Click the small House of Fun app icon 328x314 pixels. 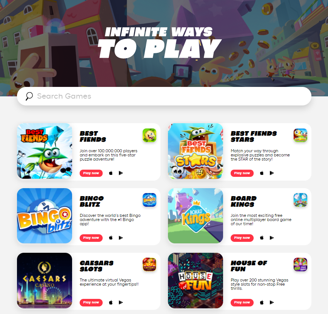pos(300,265)
